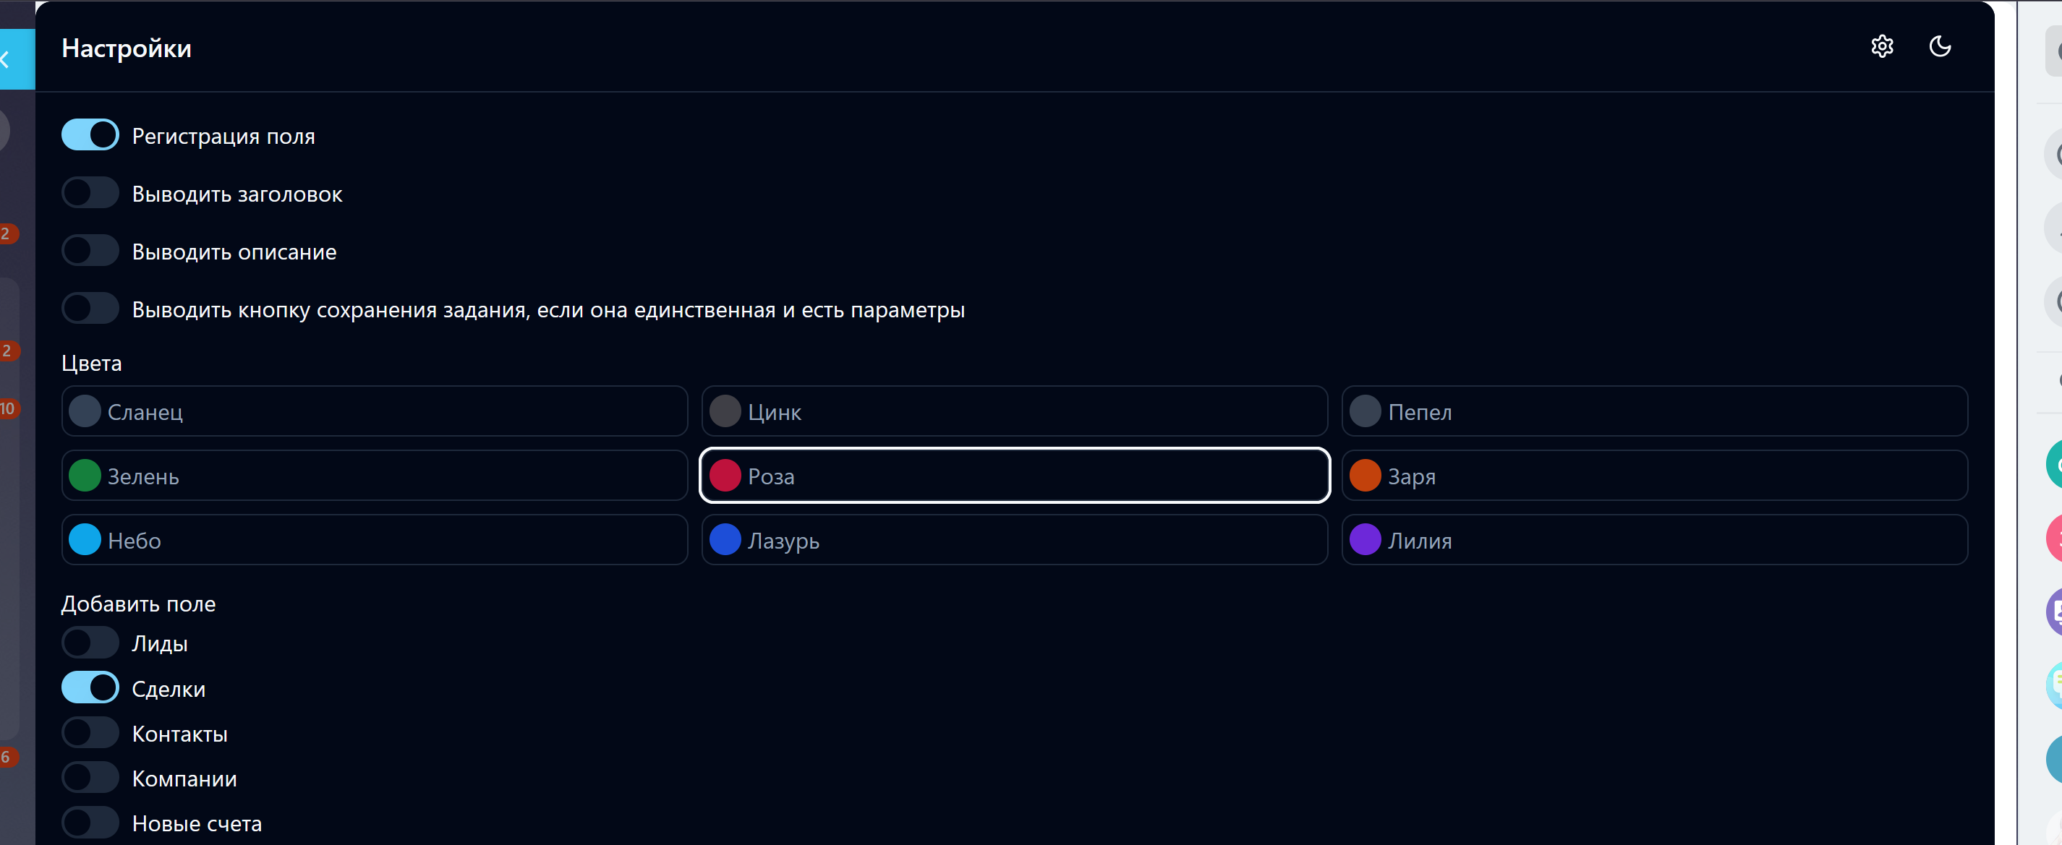Switch on the Компании toggle

coord(90,777)
